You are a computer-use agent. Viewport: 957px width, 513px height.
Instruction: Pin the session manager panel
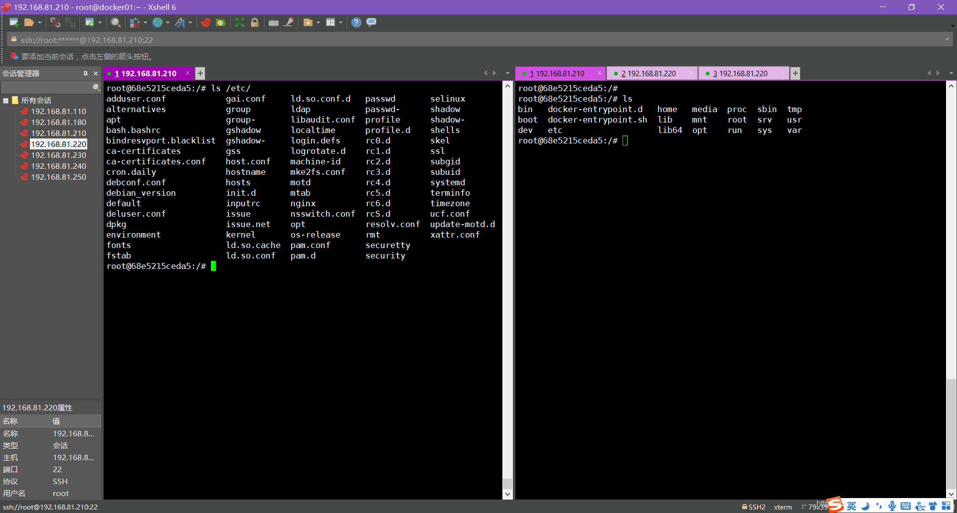pos(85,73)
